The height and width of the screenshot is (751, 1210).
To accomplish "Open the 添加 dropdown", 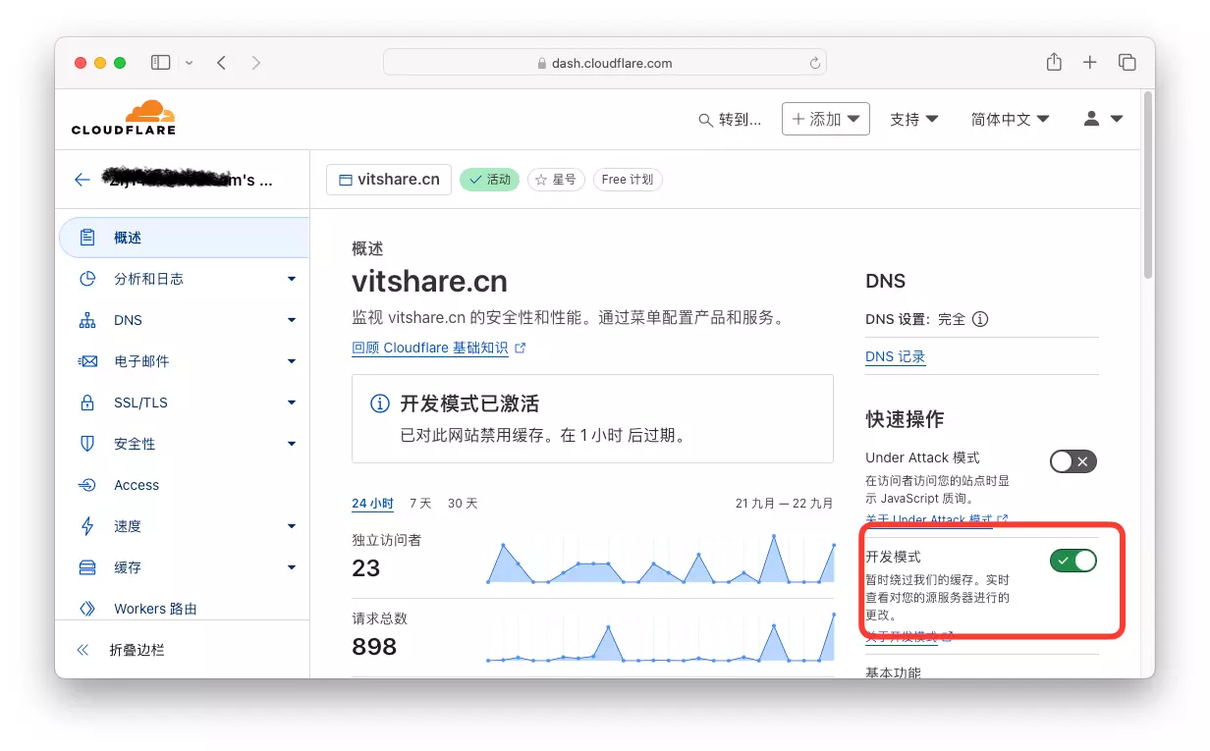I will [826, 119].
